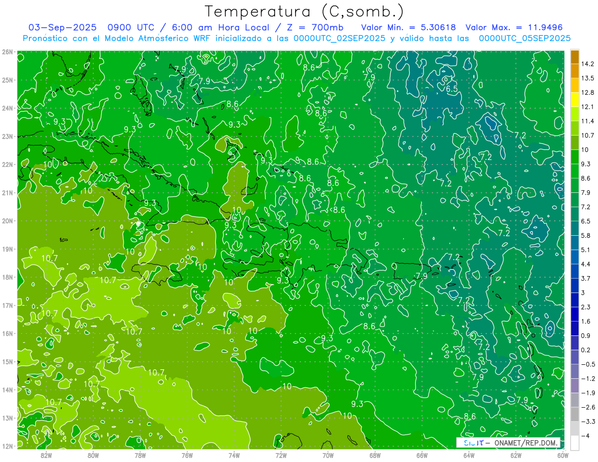The image size is (598, 462).
Task: Click the legend value "-0.5"
Action: (x=588, y=364)
